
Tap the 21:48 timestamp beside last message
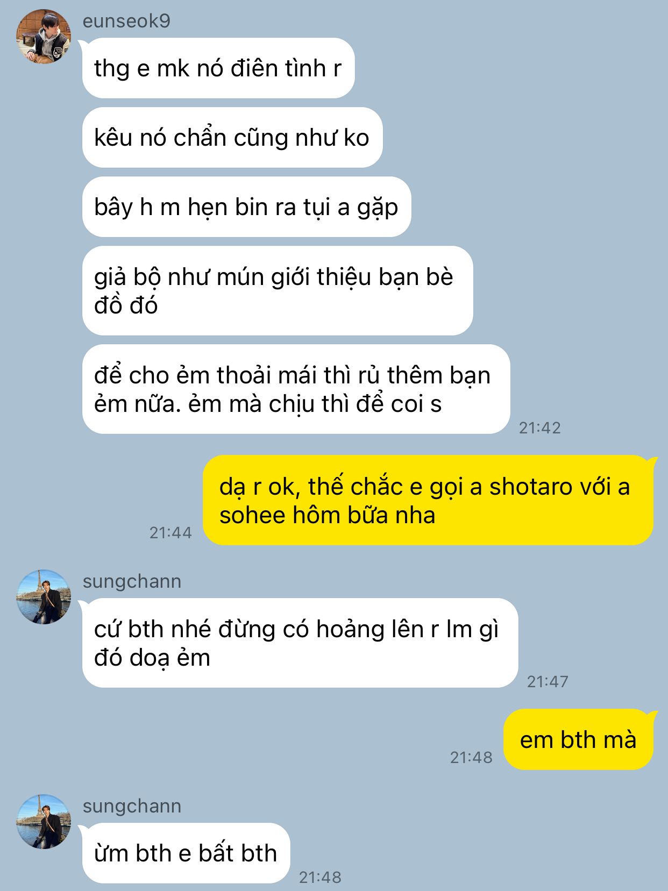coord(320,877)
